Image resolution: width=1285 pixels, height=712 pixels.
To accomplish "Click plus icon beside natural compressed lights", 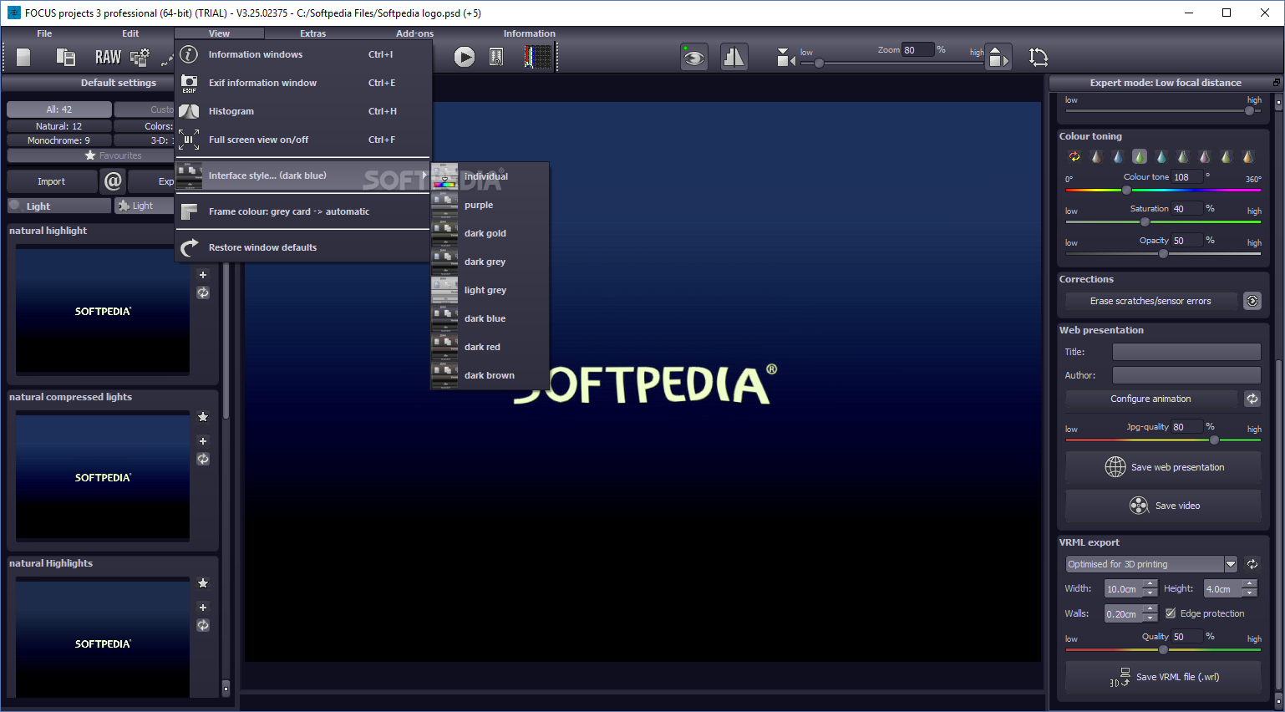I will click(x=203, y=441).
